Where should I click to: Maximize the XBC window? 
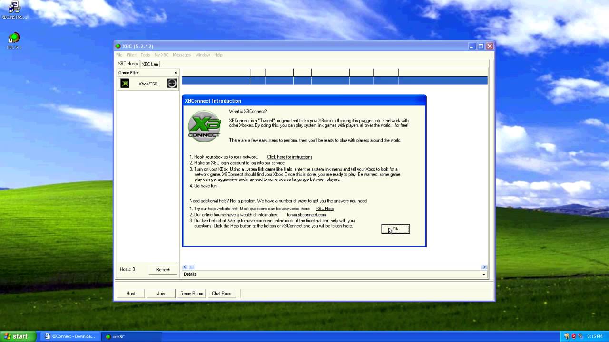coord(481,46)
